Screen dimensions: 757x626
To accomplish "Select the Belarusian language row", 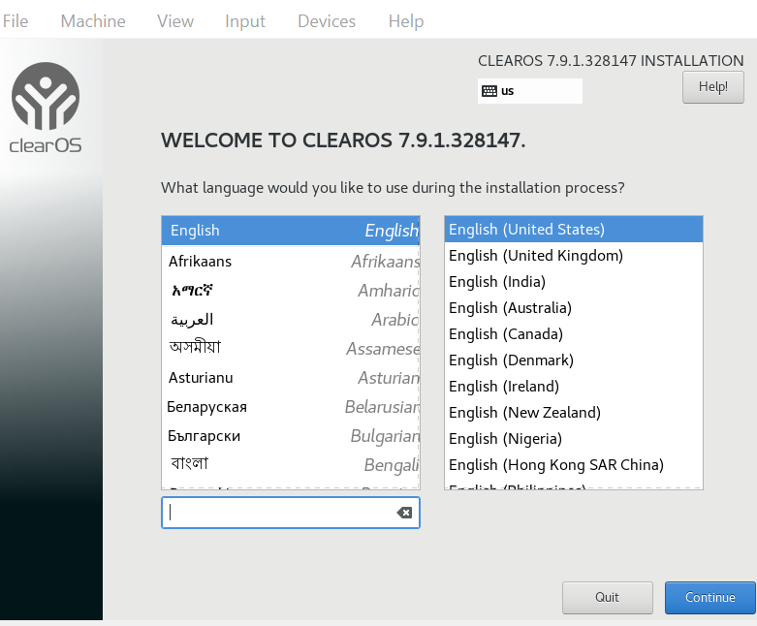I will tap(291, 407).
